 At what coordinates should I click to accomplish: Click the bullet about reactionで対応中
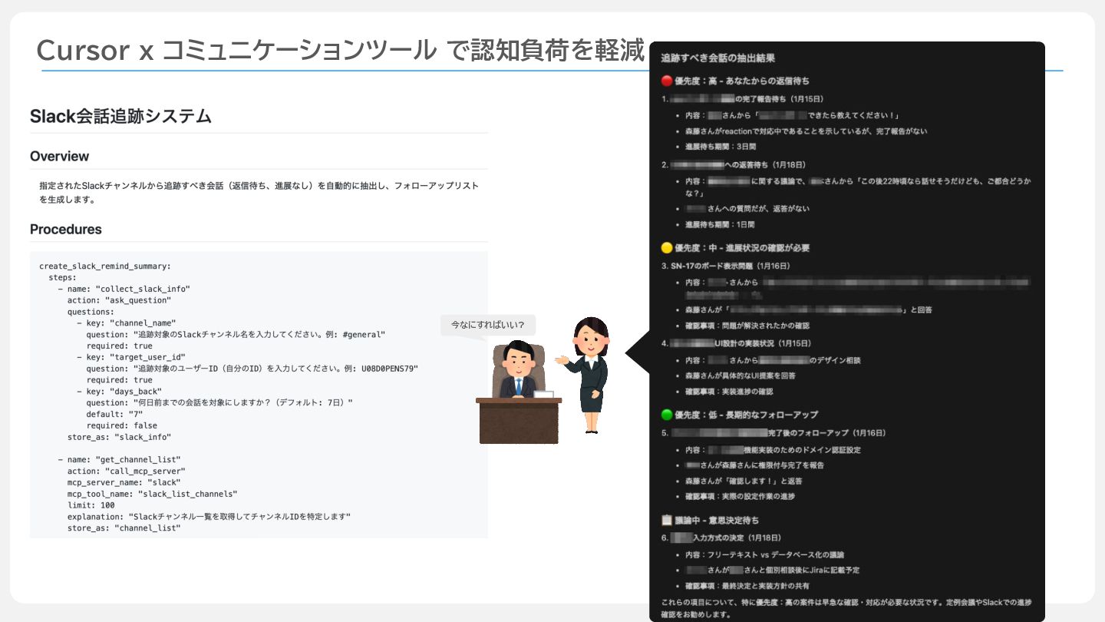[806, 131]
